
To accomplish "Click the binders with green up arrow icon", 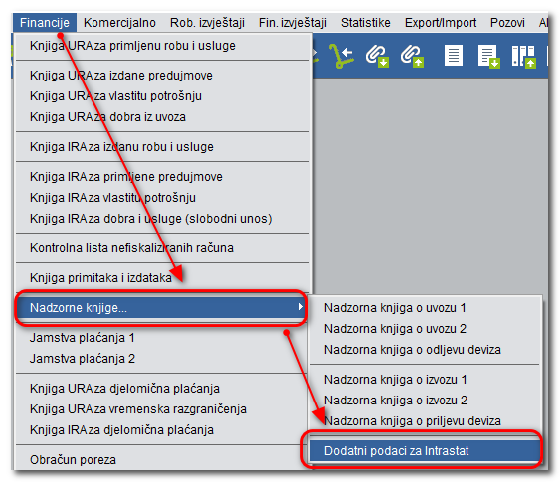I will coord(523,56).
